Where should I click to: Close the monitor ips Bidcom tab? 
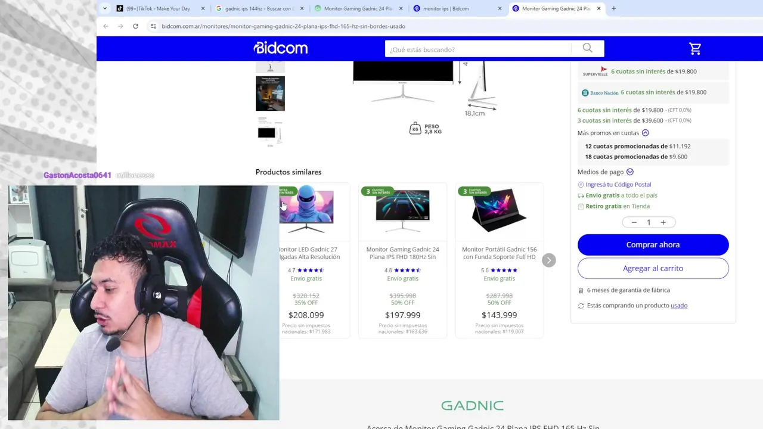[x=500, y=9]
